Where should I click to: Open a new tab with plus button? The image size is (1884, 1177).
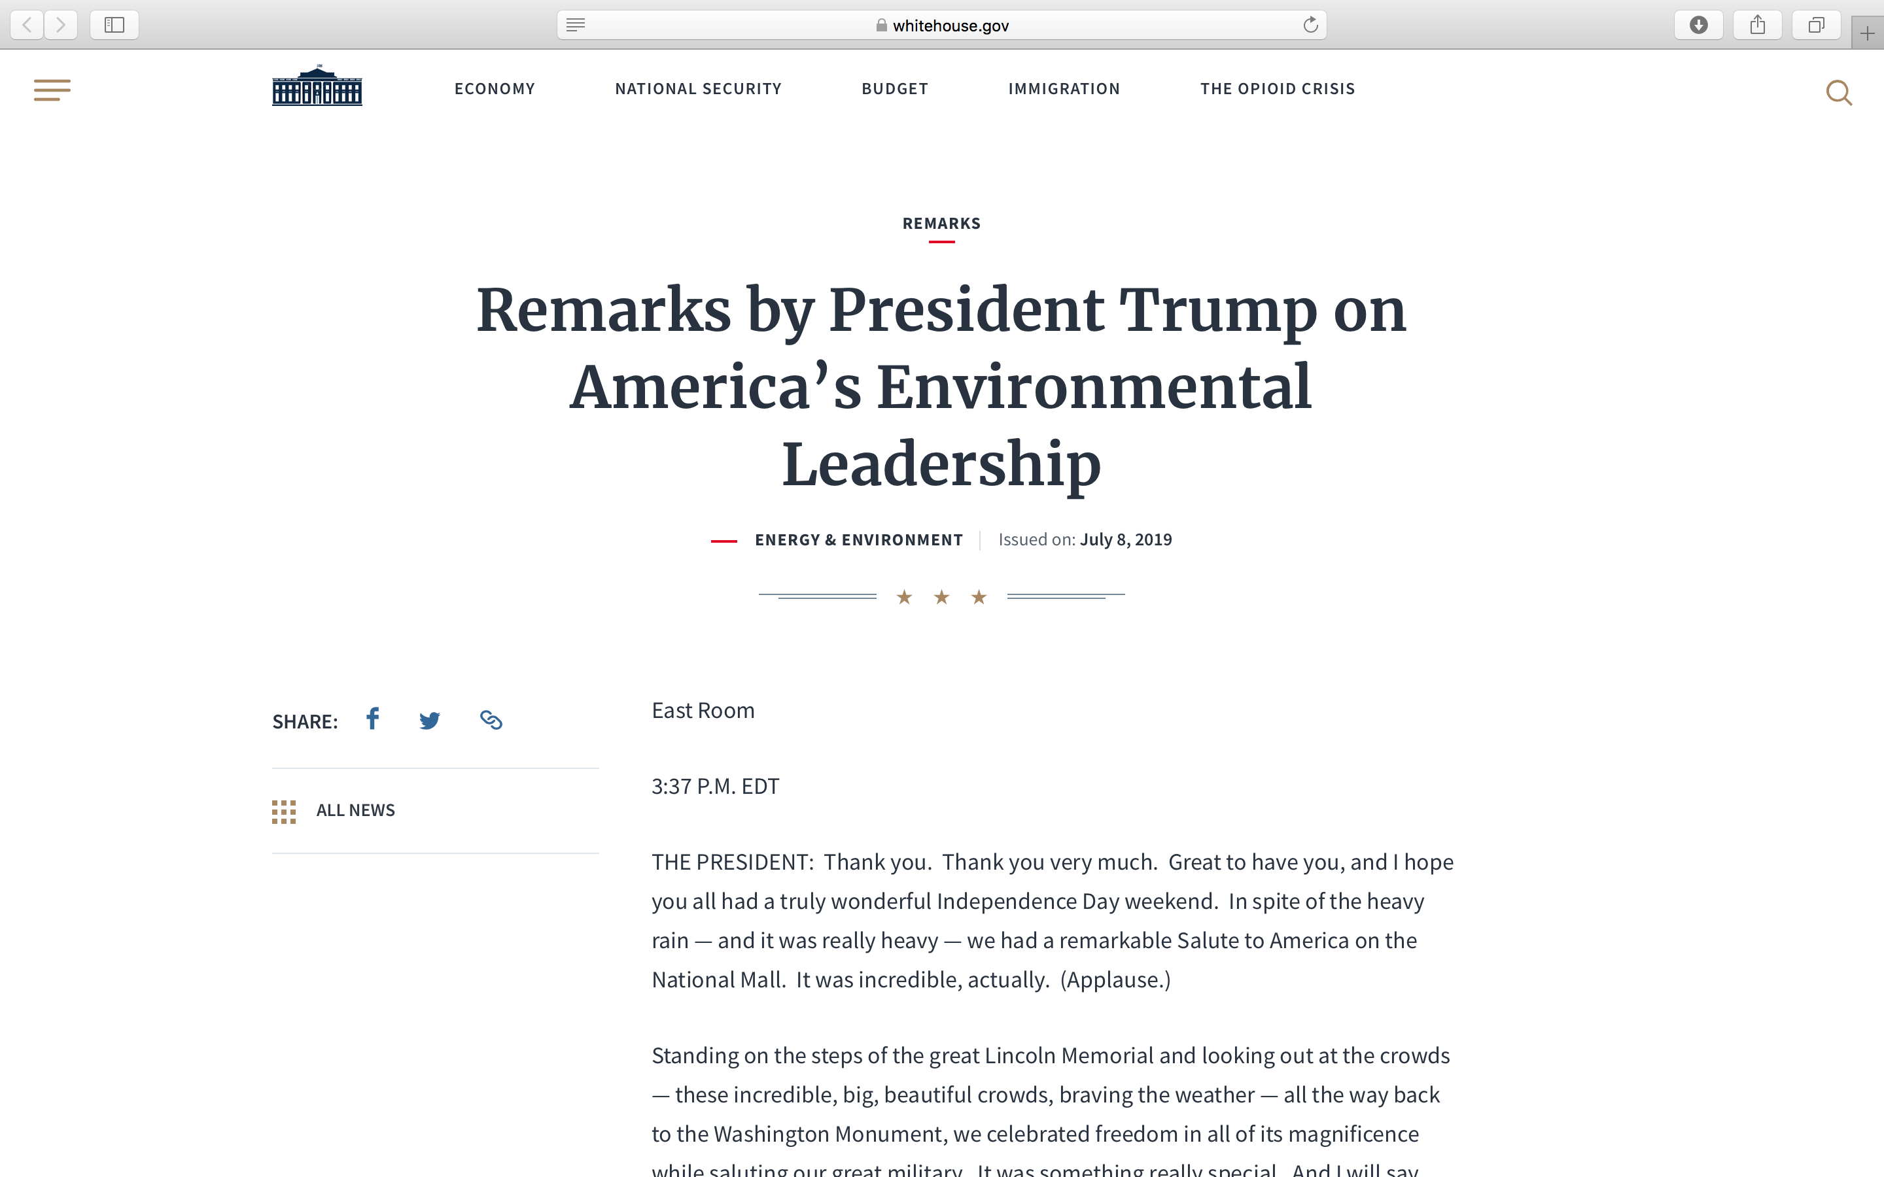(x=1868, y=33)
